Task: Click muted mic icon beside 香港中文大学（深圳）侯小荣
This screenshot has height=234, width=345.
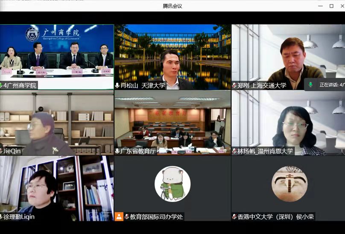Action: 234,216
